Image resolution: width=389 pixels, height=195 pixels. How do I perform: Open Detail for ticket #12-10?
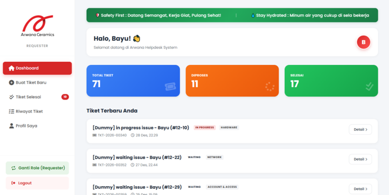(360, 130)
